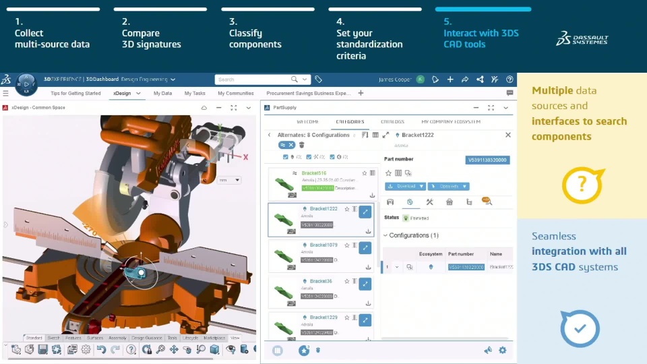This screenshot has width=647, height=364.
Task: Switch to the My Communities tab
Action: click(236, 93)
